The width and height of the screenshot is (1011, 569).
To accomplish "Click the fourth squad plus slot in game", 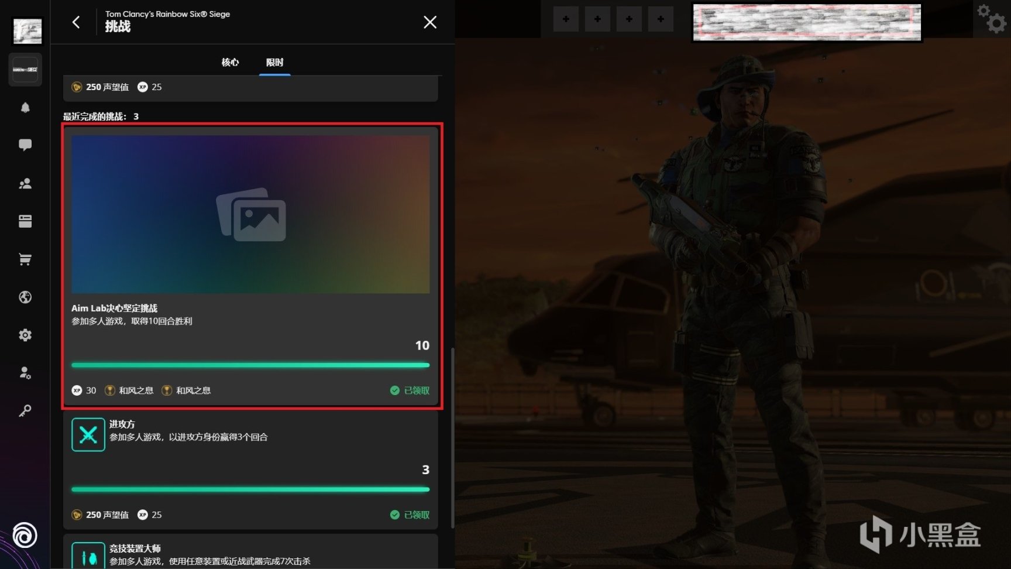I will pos(661,19).
